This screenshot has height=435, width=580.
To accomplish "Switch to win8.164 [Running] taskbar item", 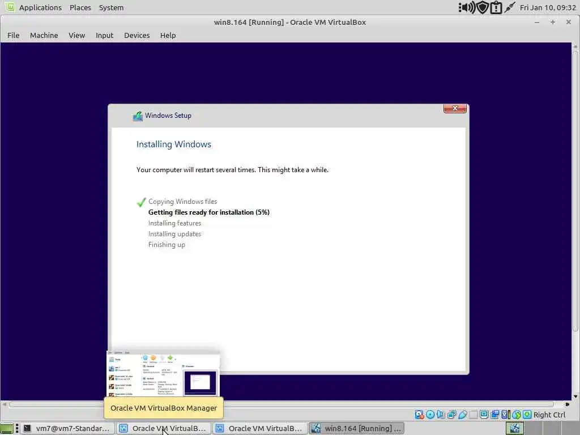I will 356,428.
